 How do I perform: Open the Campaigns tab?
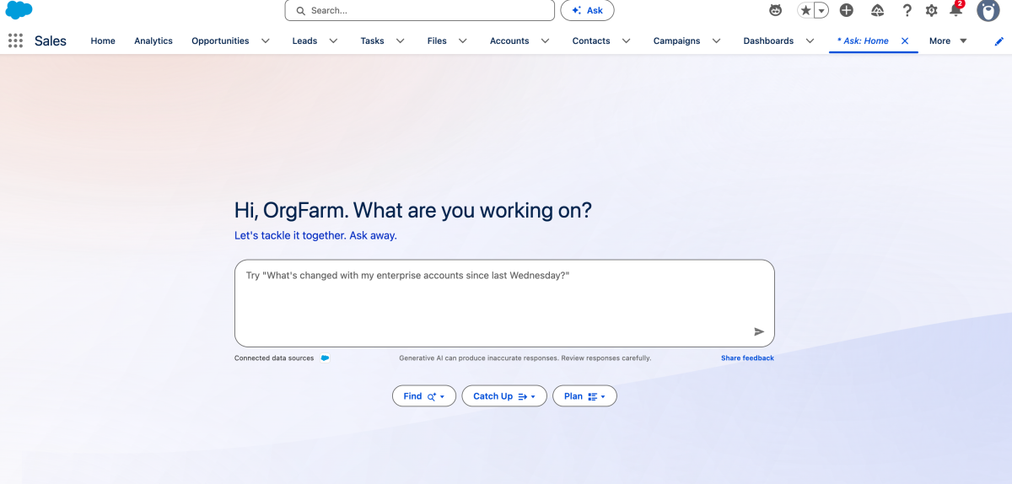[676, 40]
